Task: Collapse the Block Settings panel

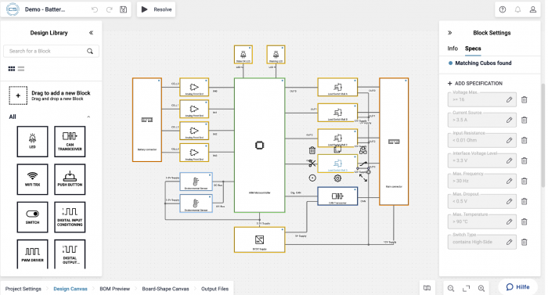Action: [x=450, y=33]
